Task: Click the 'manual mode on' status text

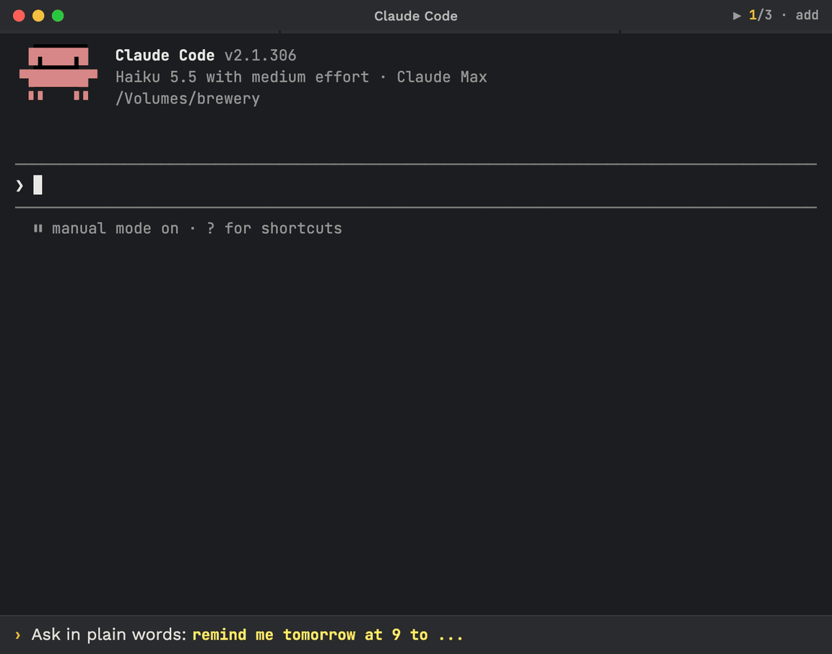Action: pyautogui.click(x=115, y=229)
